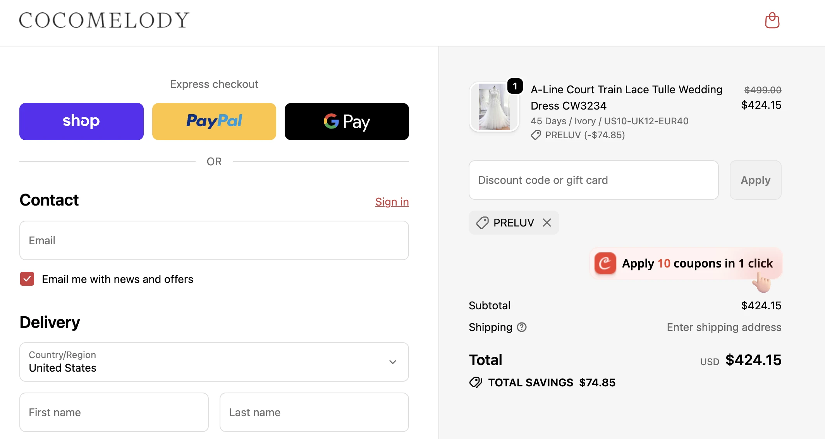Check out with Google Pay
The height and width of the screenshot is (439, 825).
tap(347, 121)
